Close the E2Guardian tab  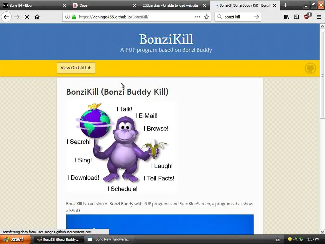pyautogui.click(x=204, y=5)
